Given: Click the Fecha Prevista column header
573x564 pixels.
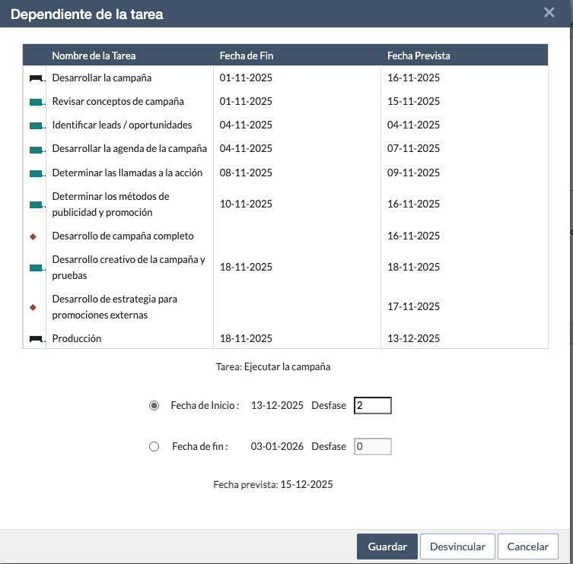Looking at the screenshot, I should click(x=419, y=55).
